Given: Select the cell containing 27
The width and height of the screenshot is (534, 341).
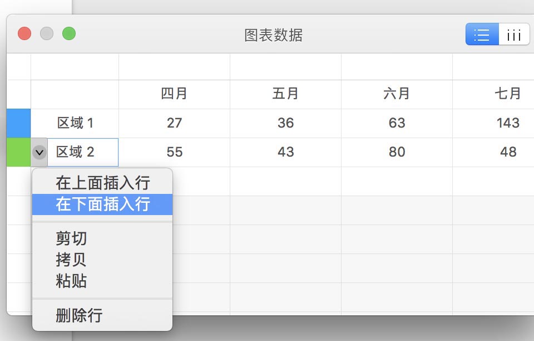Looking at the screenshot, I should [x=174, y=123].
